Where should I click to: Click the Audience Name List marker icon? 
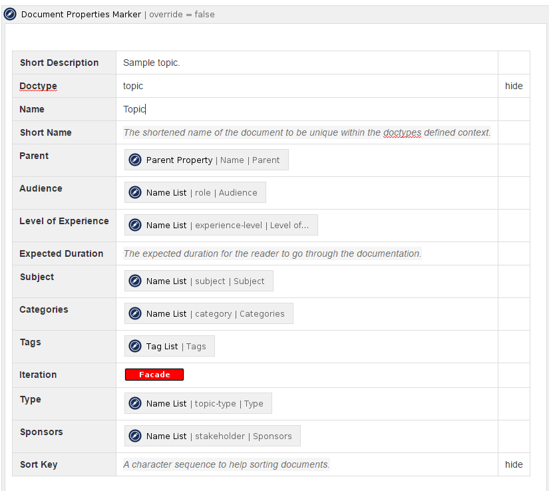[x=135, y=192]
